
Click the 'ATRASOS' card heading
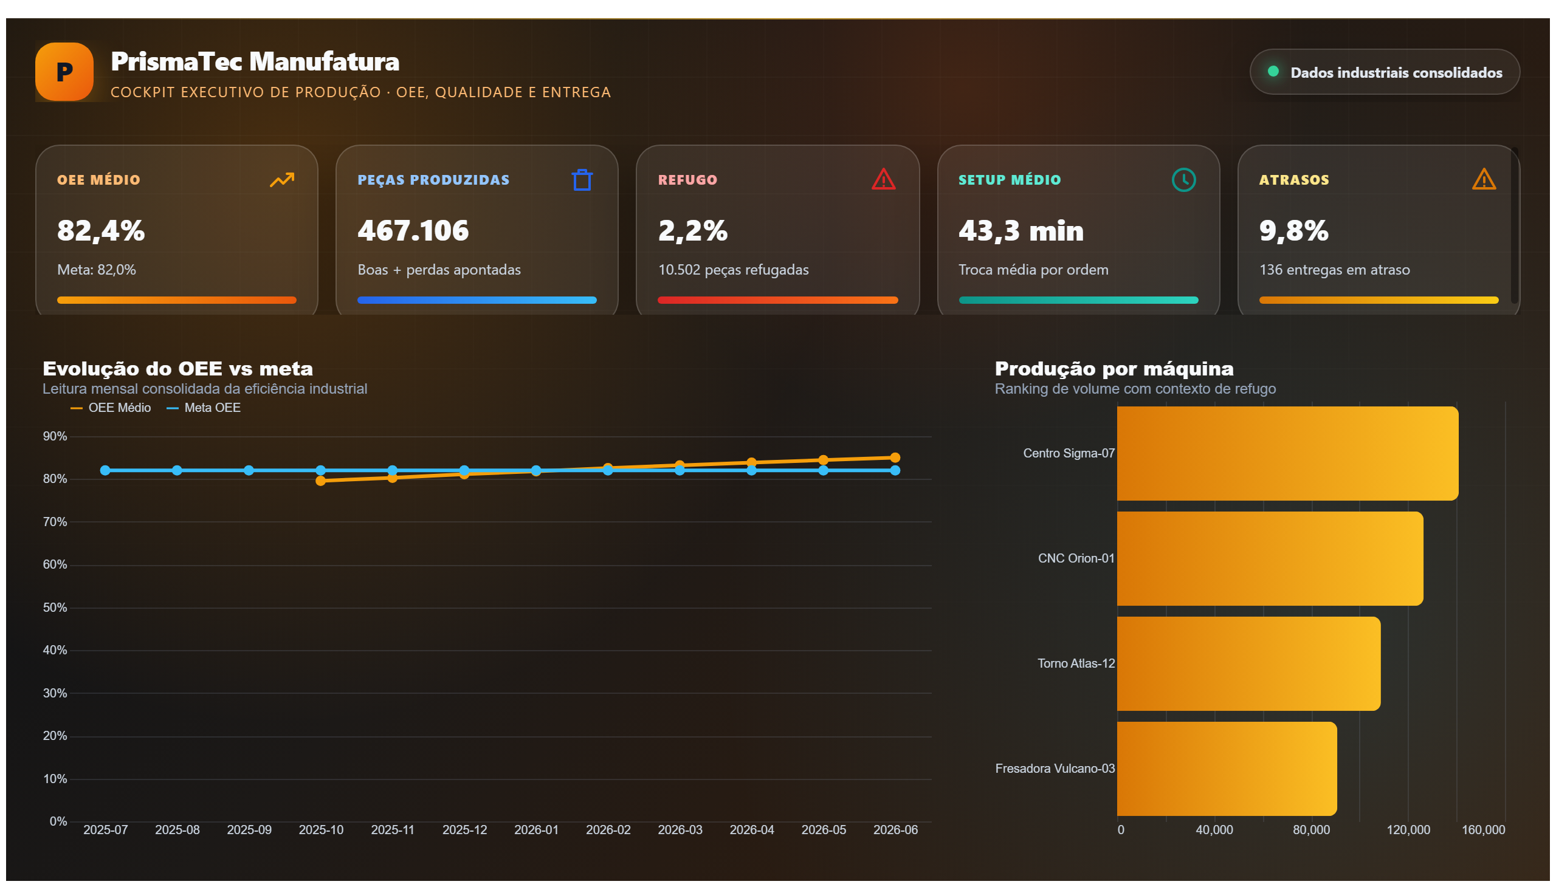(1294, 180)
